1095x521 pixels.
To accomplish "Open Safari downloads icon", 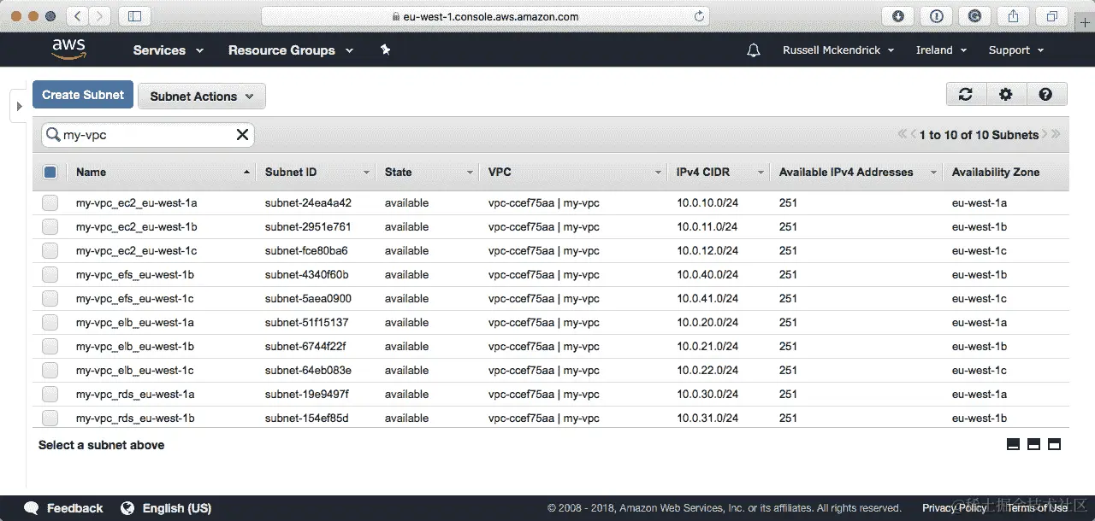I will click(x=897, y=15).
